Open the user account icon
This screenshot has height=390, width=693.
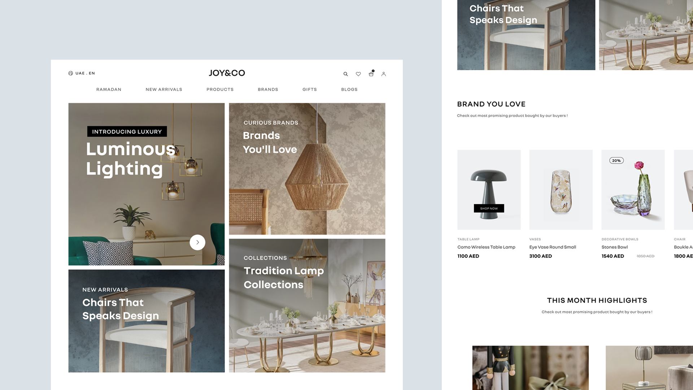coord(384,74)
